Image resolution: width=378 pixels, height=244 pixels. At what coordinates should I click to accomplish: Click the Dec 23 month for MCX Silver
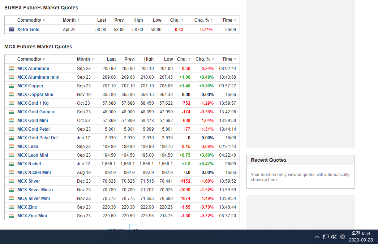[x=84, y=181]
